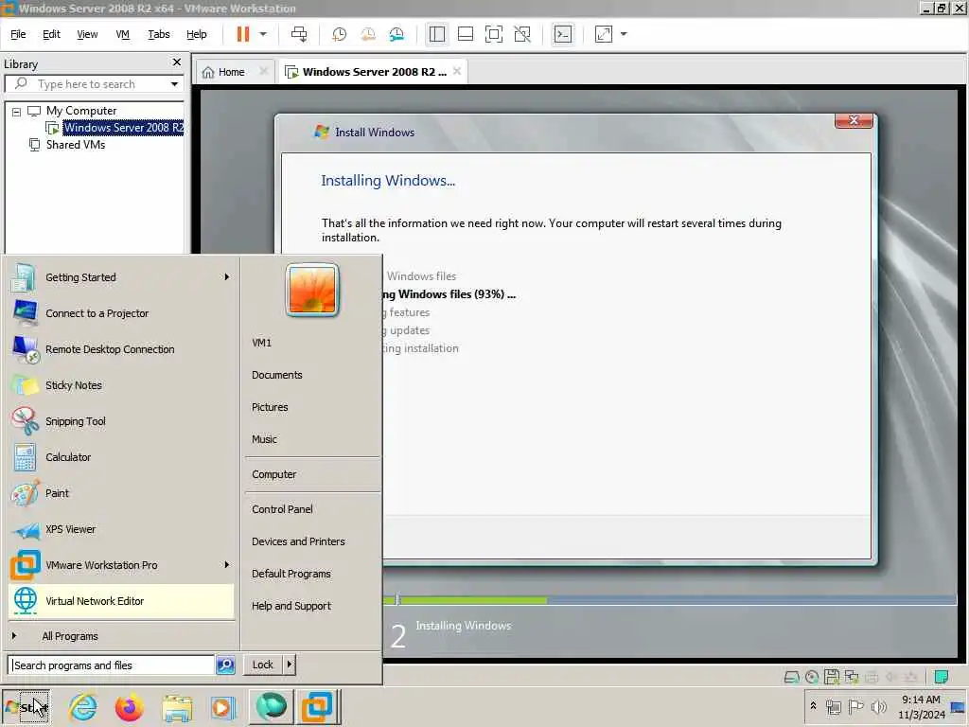
Task: Select My Computer in the library
Action: pyautogui.click(x=81, y=111)
